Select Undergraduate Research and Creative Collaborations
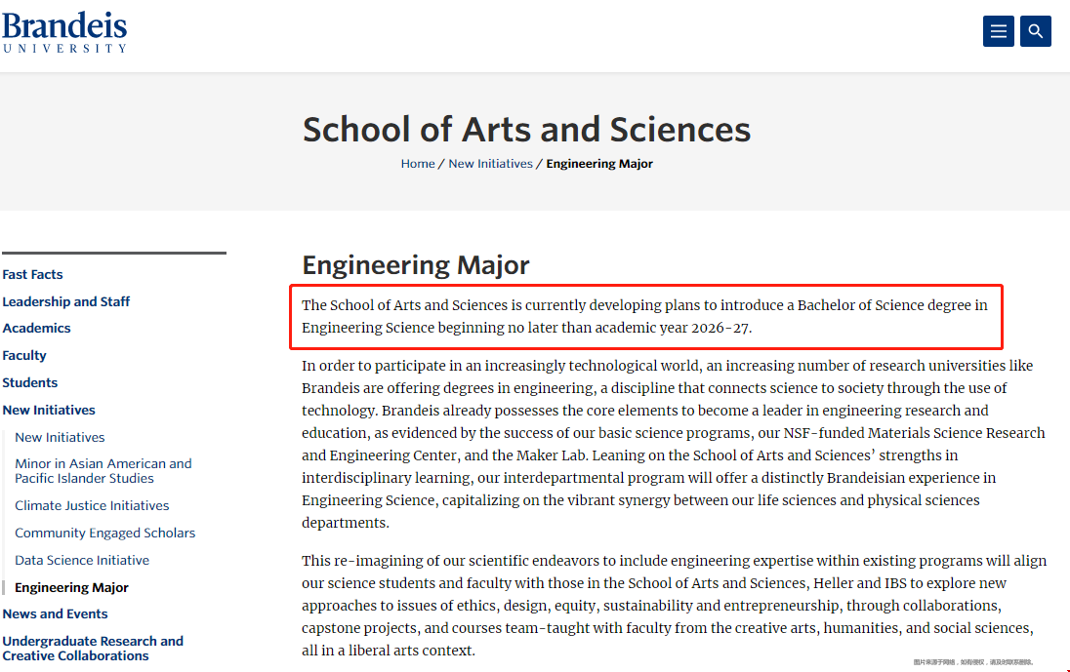This screenshot has height=672, width=1070. (x=93, y=648)
